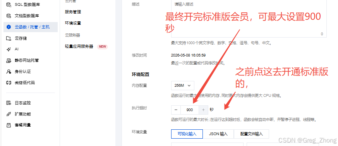Open 服务管理 in secondary menu
Viewport: 338px width, 146px height.
(73, 12)
